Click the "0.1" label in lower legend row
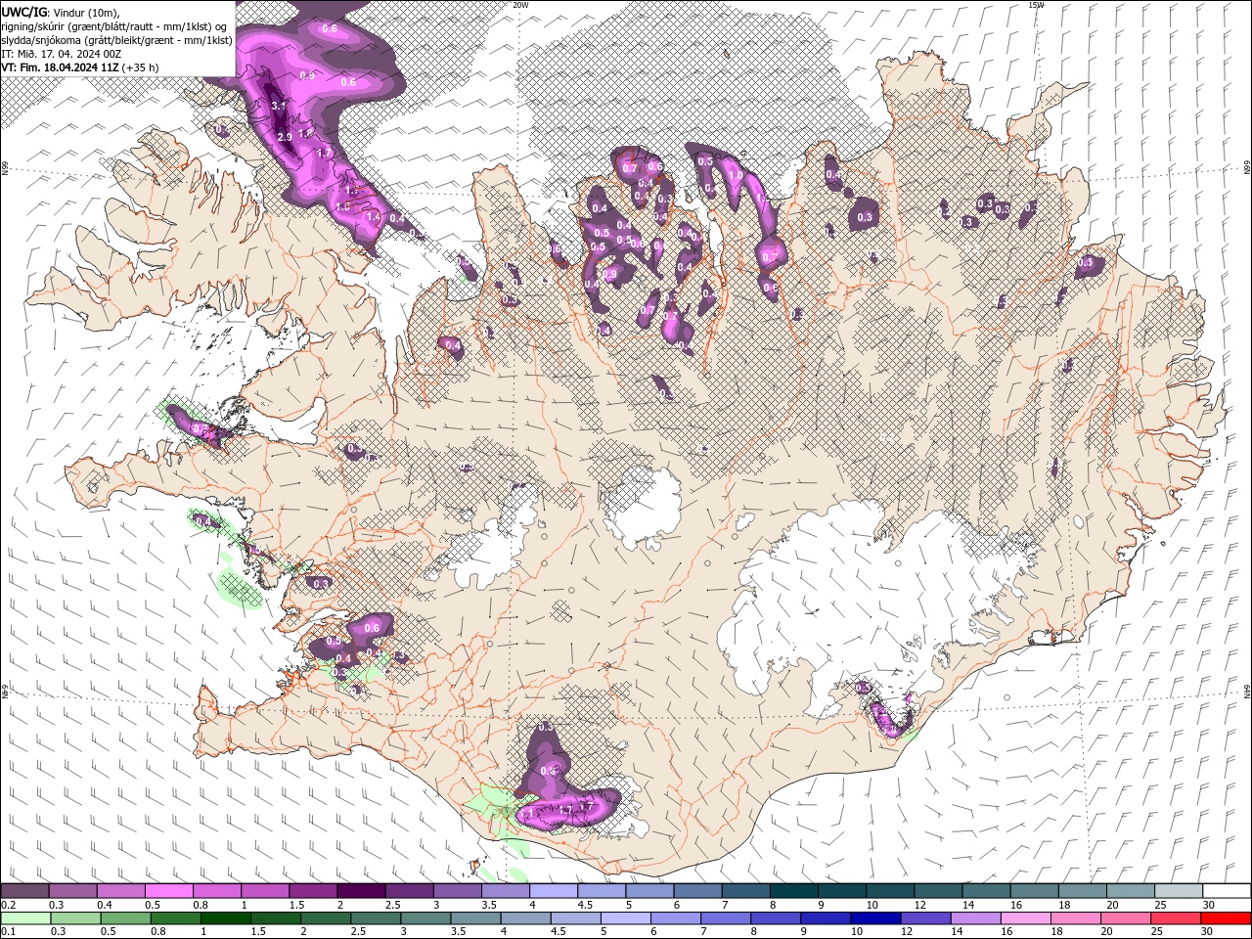 (7, 932)
